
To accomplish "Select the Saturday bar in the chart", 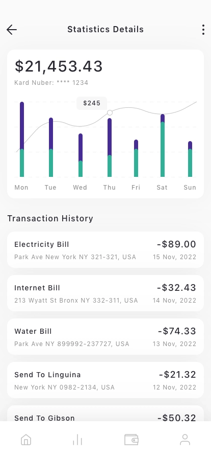I will (x=163, y=146).
